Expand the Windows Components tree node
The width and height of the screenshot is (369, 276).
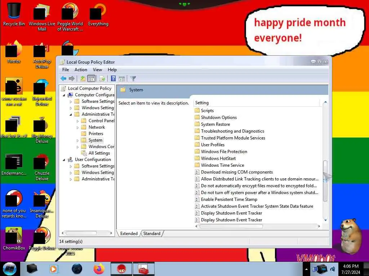tap(77, 147)
